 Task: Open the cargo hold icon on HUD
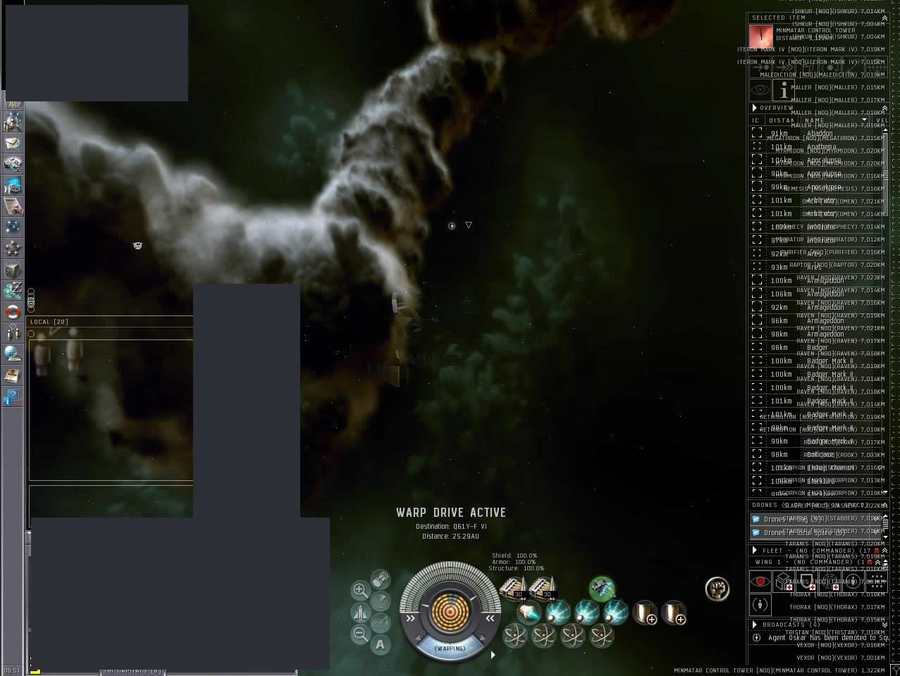pyautogui.click(x=381, y=579)
